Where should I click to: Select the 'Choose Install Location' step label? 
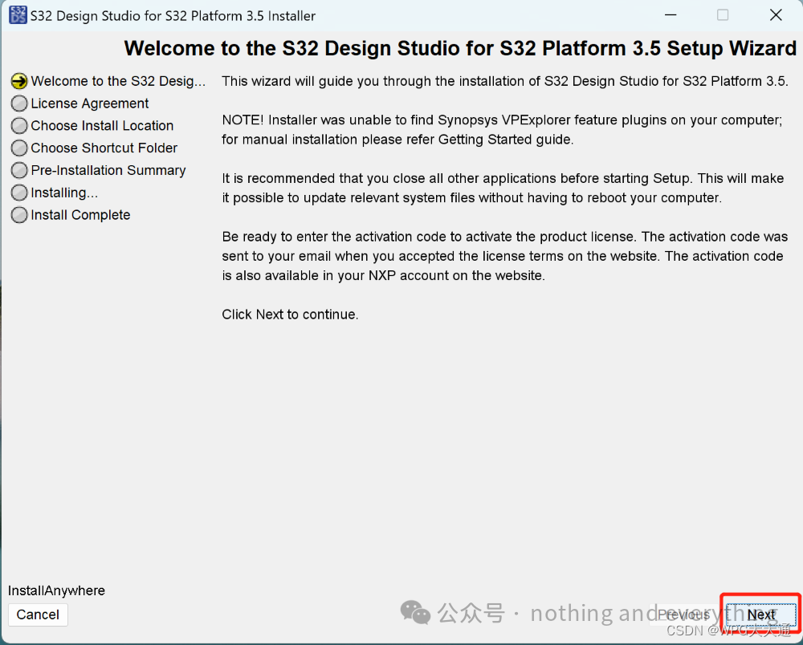[102, 126]
